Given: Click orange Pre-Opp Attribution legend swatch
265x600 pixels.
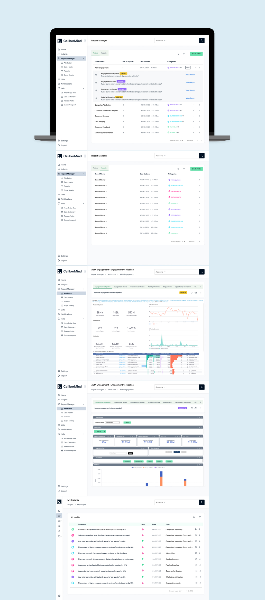Looking at the screenshot, I should click(x=144, y=468).
